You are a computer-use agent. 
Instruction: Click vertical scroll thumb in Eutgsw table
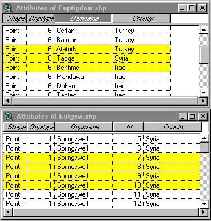(204, 148)
